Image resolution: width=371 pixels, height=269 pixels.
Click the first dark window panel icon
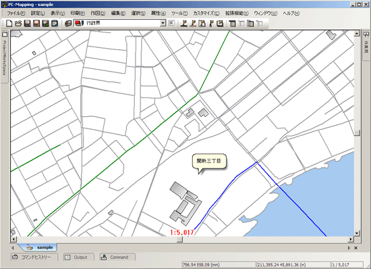[232, 23]
